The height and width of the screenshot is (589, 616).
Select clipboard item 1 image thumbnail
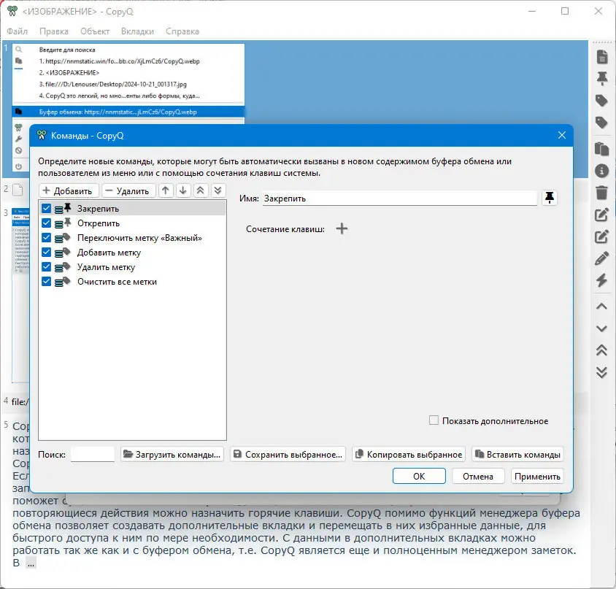coord(128,84)
